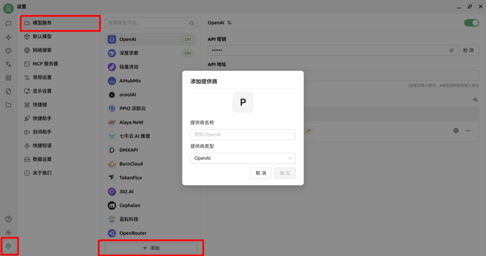
Task: Open 常规设置 settings section
Action: pos(60,77)
